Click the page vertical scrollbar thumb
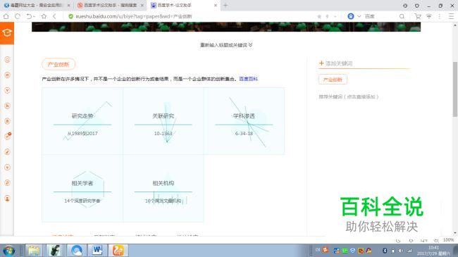Screen dimensions: 458x257 point(454,89)
